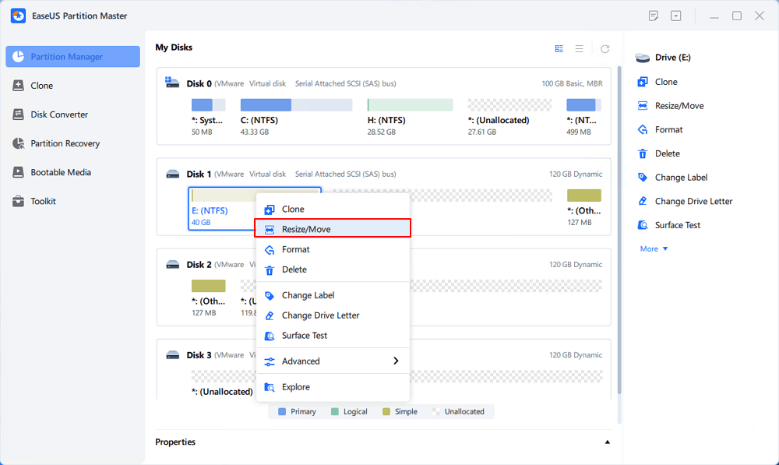
Task: Open Disk Converter in sidebar
Action: [59, 114]
